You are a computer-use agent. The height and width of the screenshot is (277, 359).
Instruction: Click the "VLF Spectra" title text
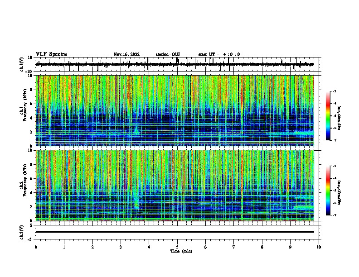tap(51, 54)
